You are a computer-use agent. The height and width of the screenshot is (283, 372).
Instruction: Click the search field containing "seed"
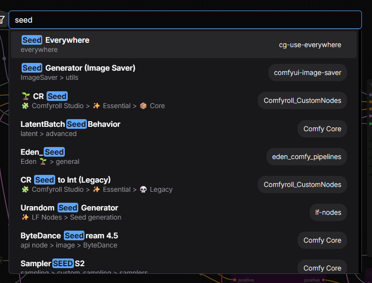[x=185, y=20]
